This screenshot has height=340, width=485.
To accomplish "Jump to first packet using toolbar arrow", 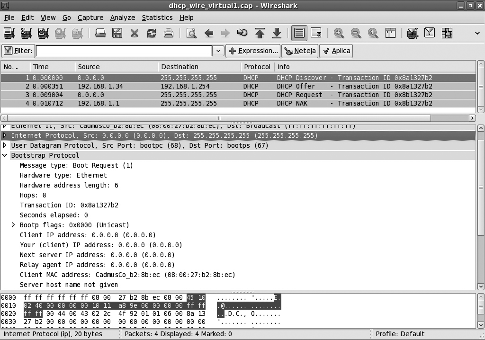I will [260, 33].
